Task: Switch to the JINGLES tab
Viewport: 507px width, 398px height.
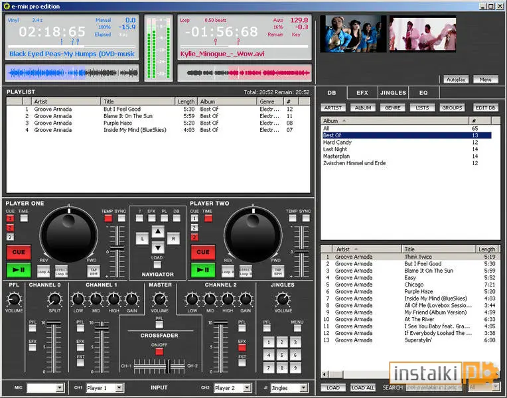Action: 393,93
